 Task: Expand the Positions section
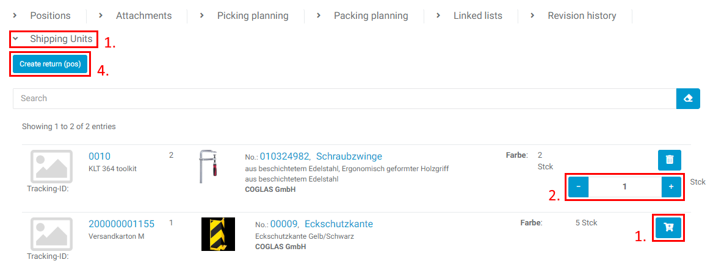(43, 16)
